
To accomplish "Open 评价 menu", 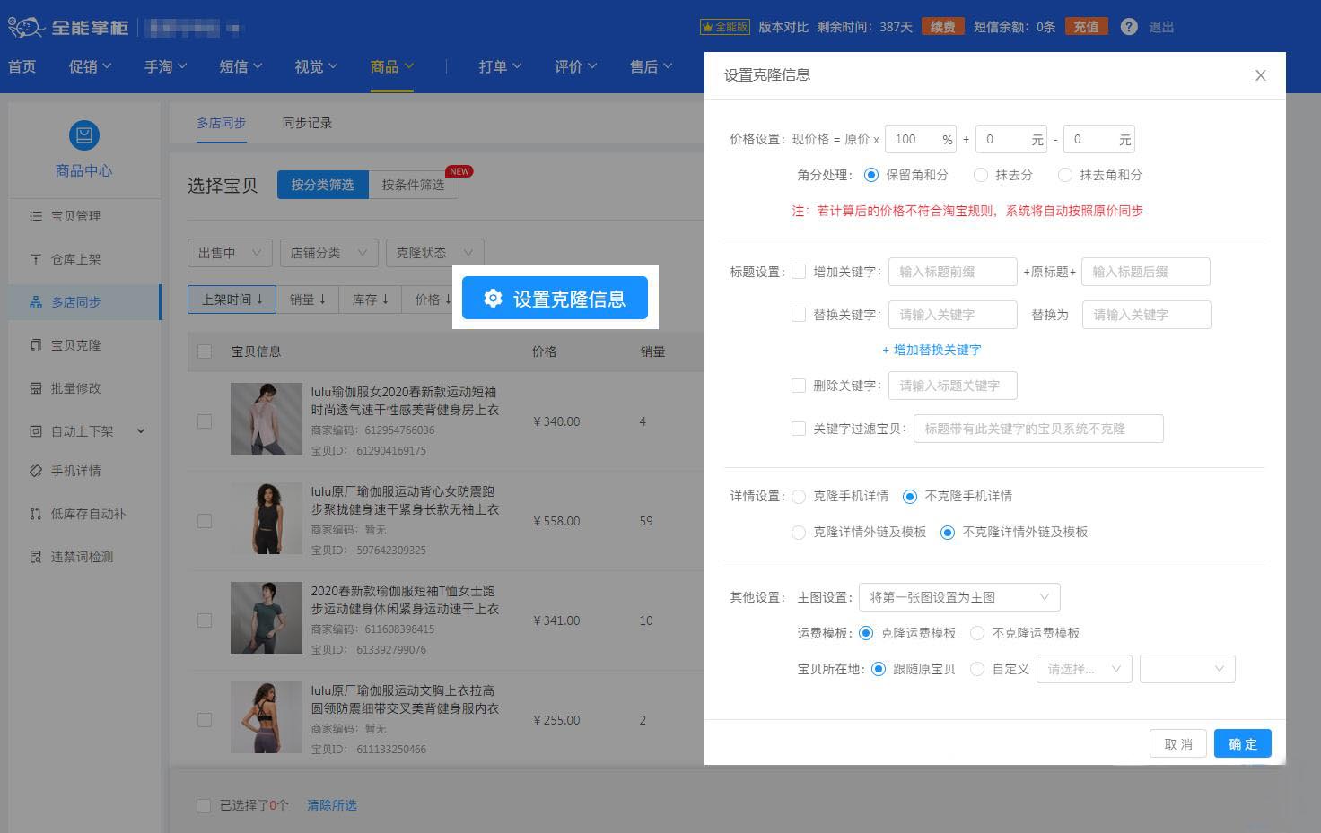I will [x=575, y=66].
